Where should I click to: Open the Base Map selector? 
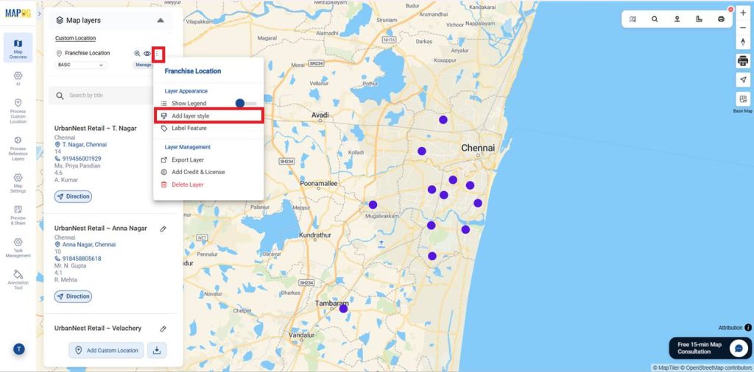(x=742, y=99)
